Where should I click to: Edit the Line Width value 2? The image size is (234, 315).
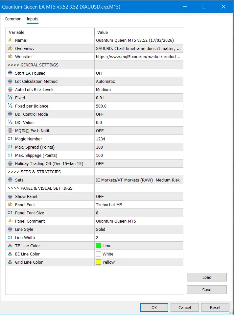(x=139, y=237)
